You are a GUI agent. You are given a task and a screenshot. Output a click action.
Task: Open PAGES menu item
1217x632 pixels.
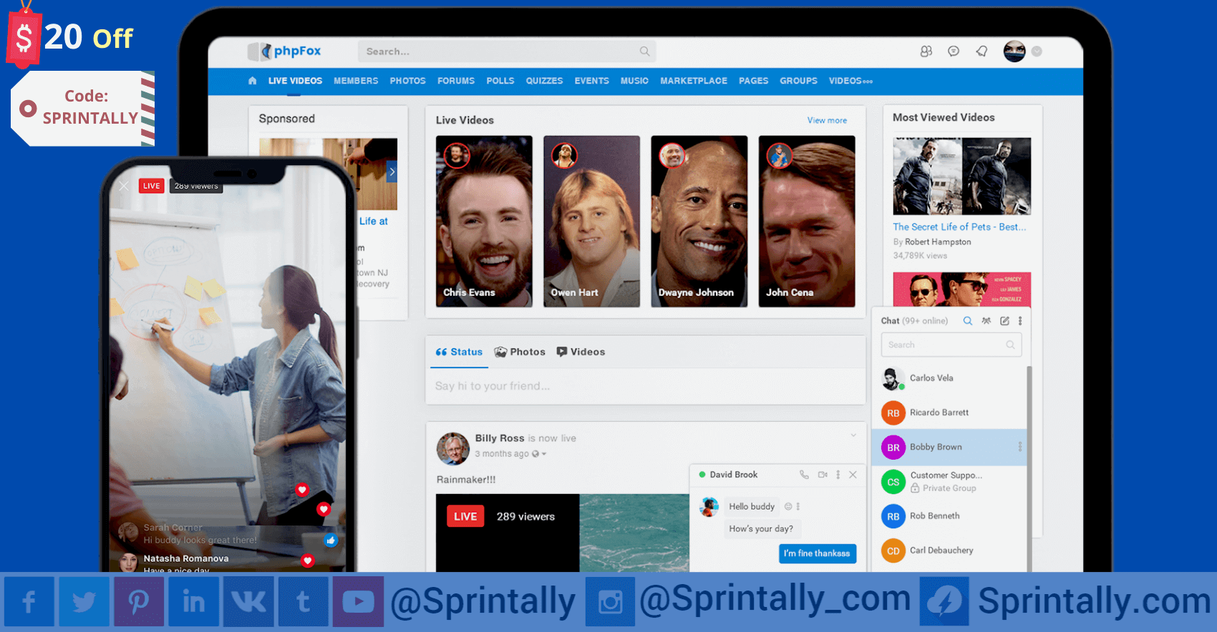point(753,81)
